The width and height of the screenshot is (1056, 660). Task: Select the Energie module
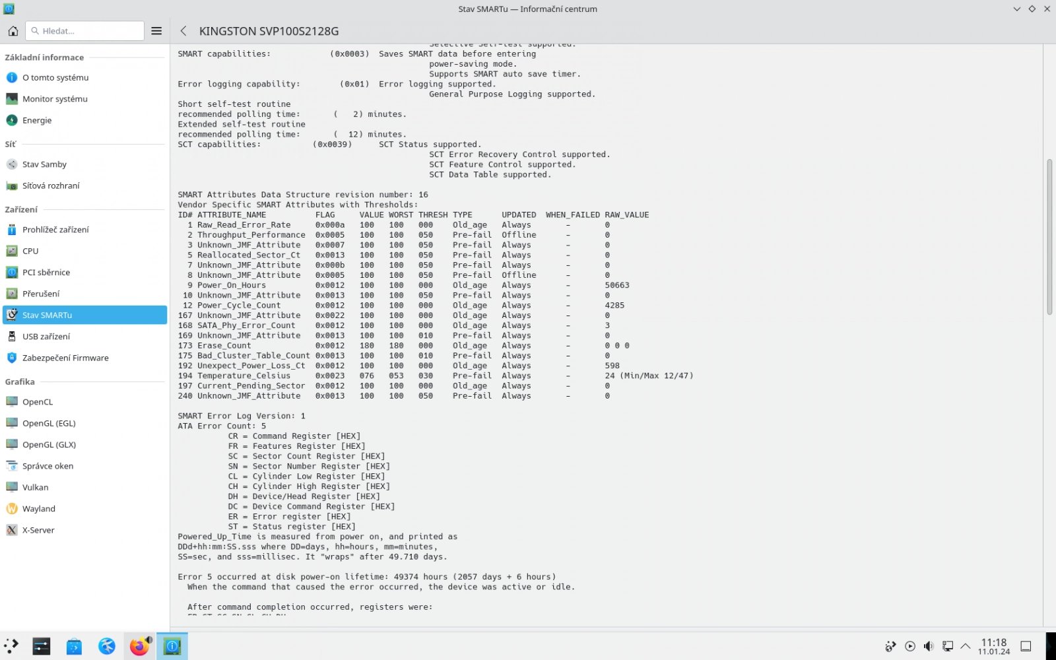click(x=84, y=120)
